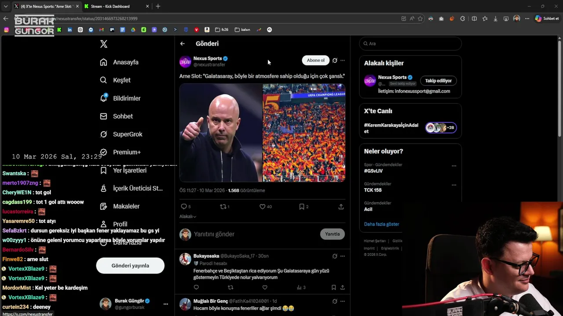Screen dimensions: 563x316
Task: Open the Google Drive bookmark
Action: (x=133, y=30)
